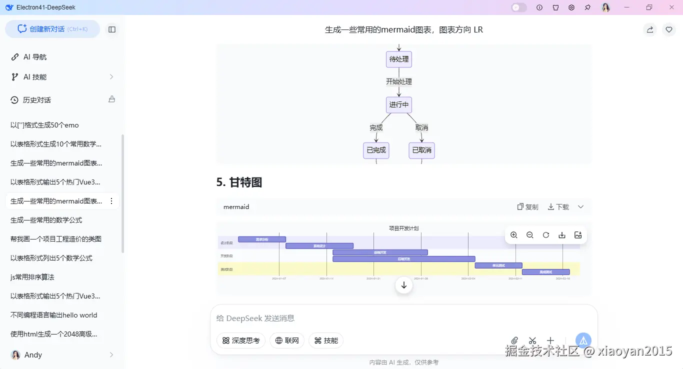683x369 pixels.
Task: Toggle the 技能 option in input bar
Action: [325, 340]
